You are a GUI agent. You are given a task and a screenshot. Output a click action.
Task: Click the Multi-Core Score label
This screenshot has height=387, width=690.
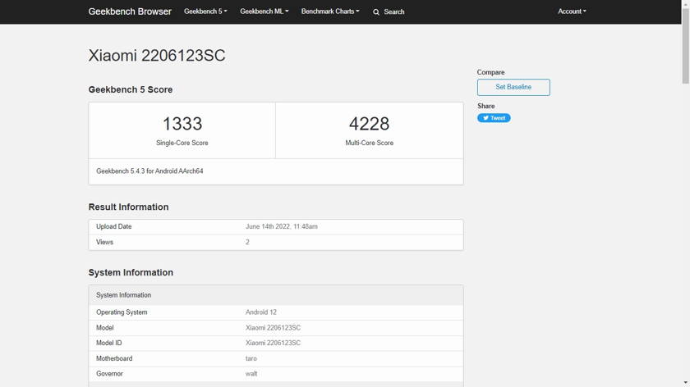click(369, 143)
